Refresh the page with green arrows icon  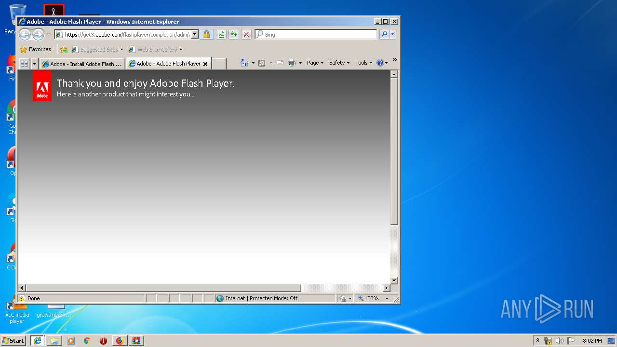234,35
